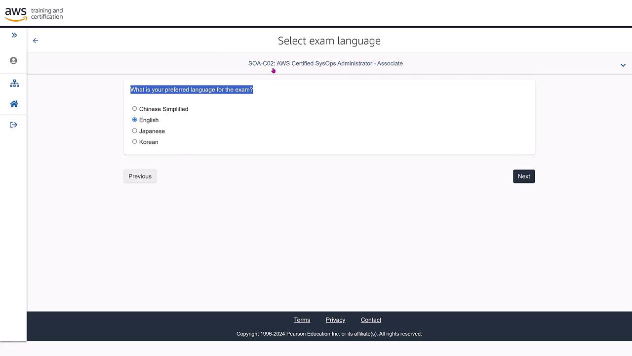The height and width of the screenshot is (356, 632).
Task: Expand the SOA-C02 SysOps Administrator exam header
Action: pyautogui.click(x=325, y=63)
